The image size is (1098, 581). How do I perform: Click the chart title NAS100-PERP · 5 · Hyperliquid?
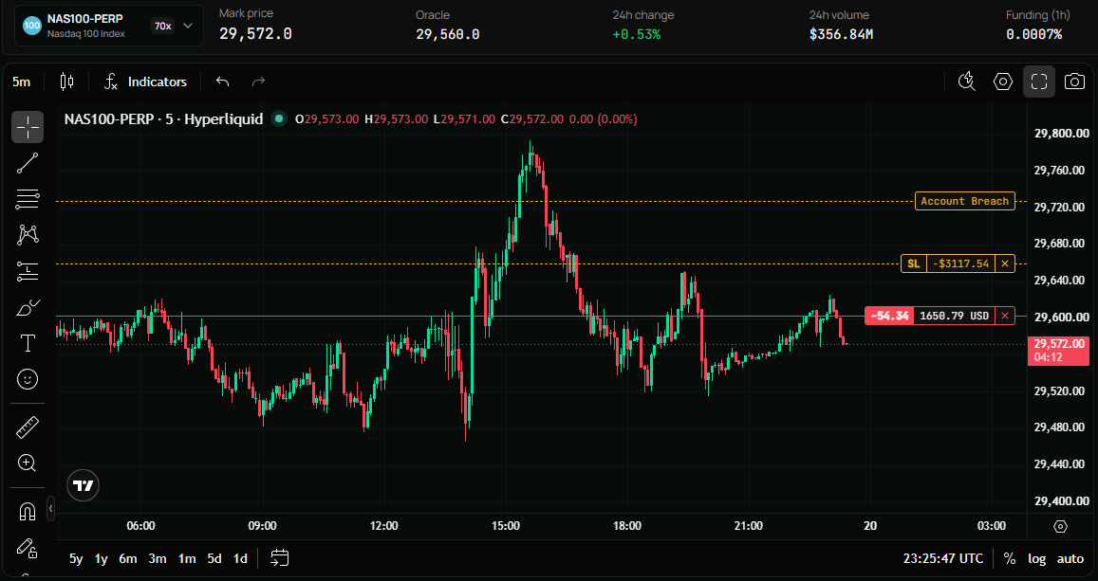(163, 118)
